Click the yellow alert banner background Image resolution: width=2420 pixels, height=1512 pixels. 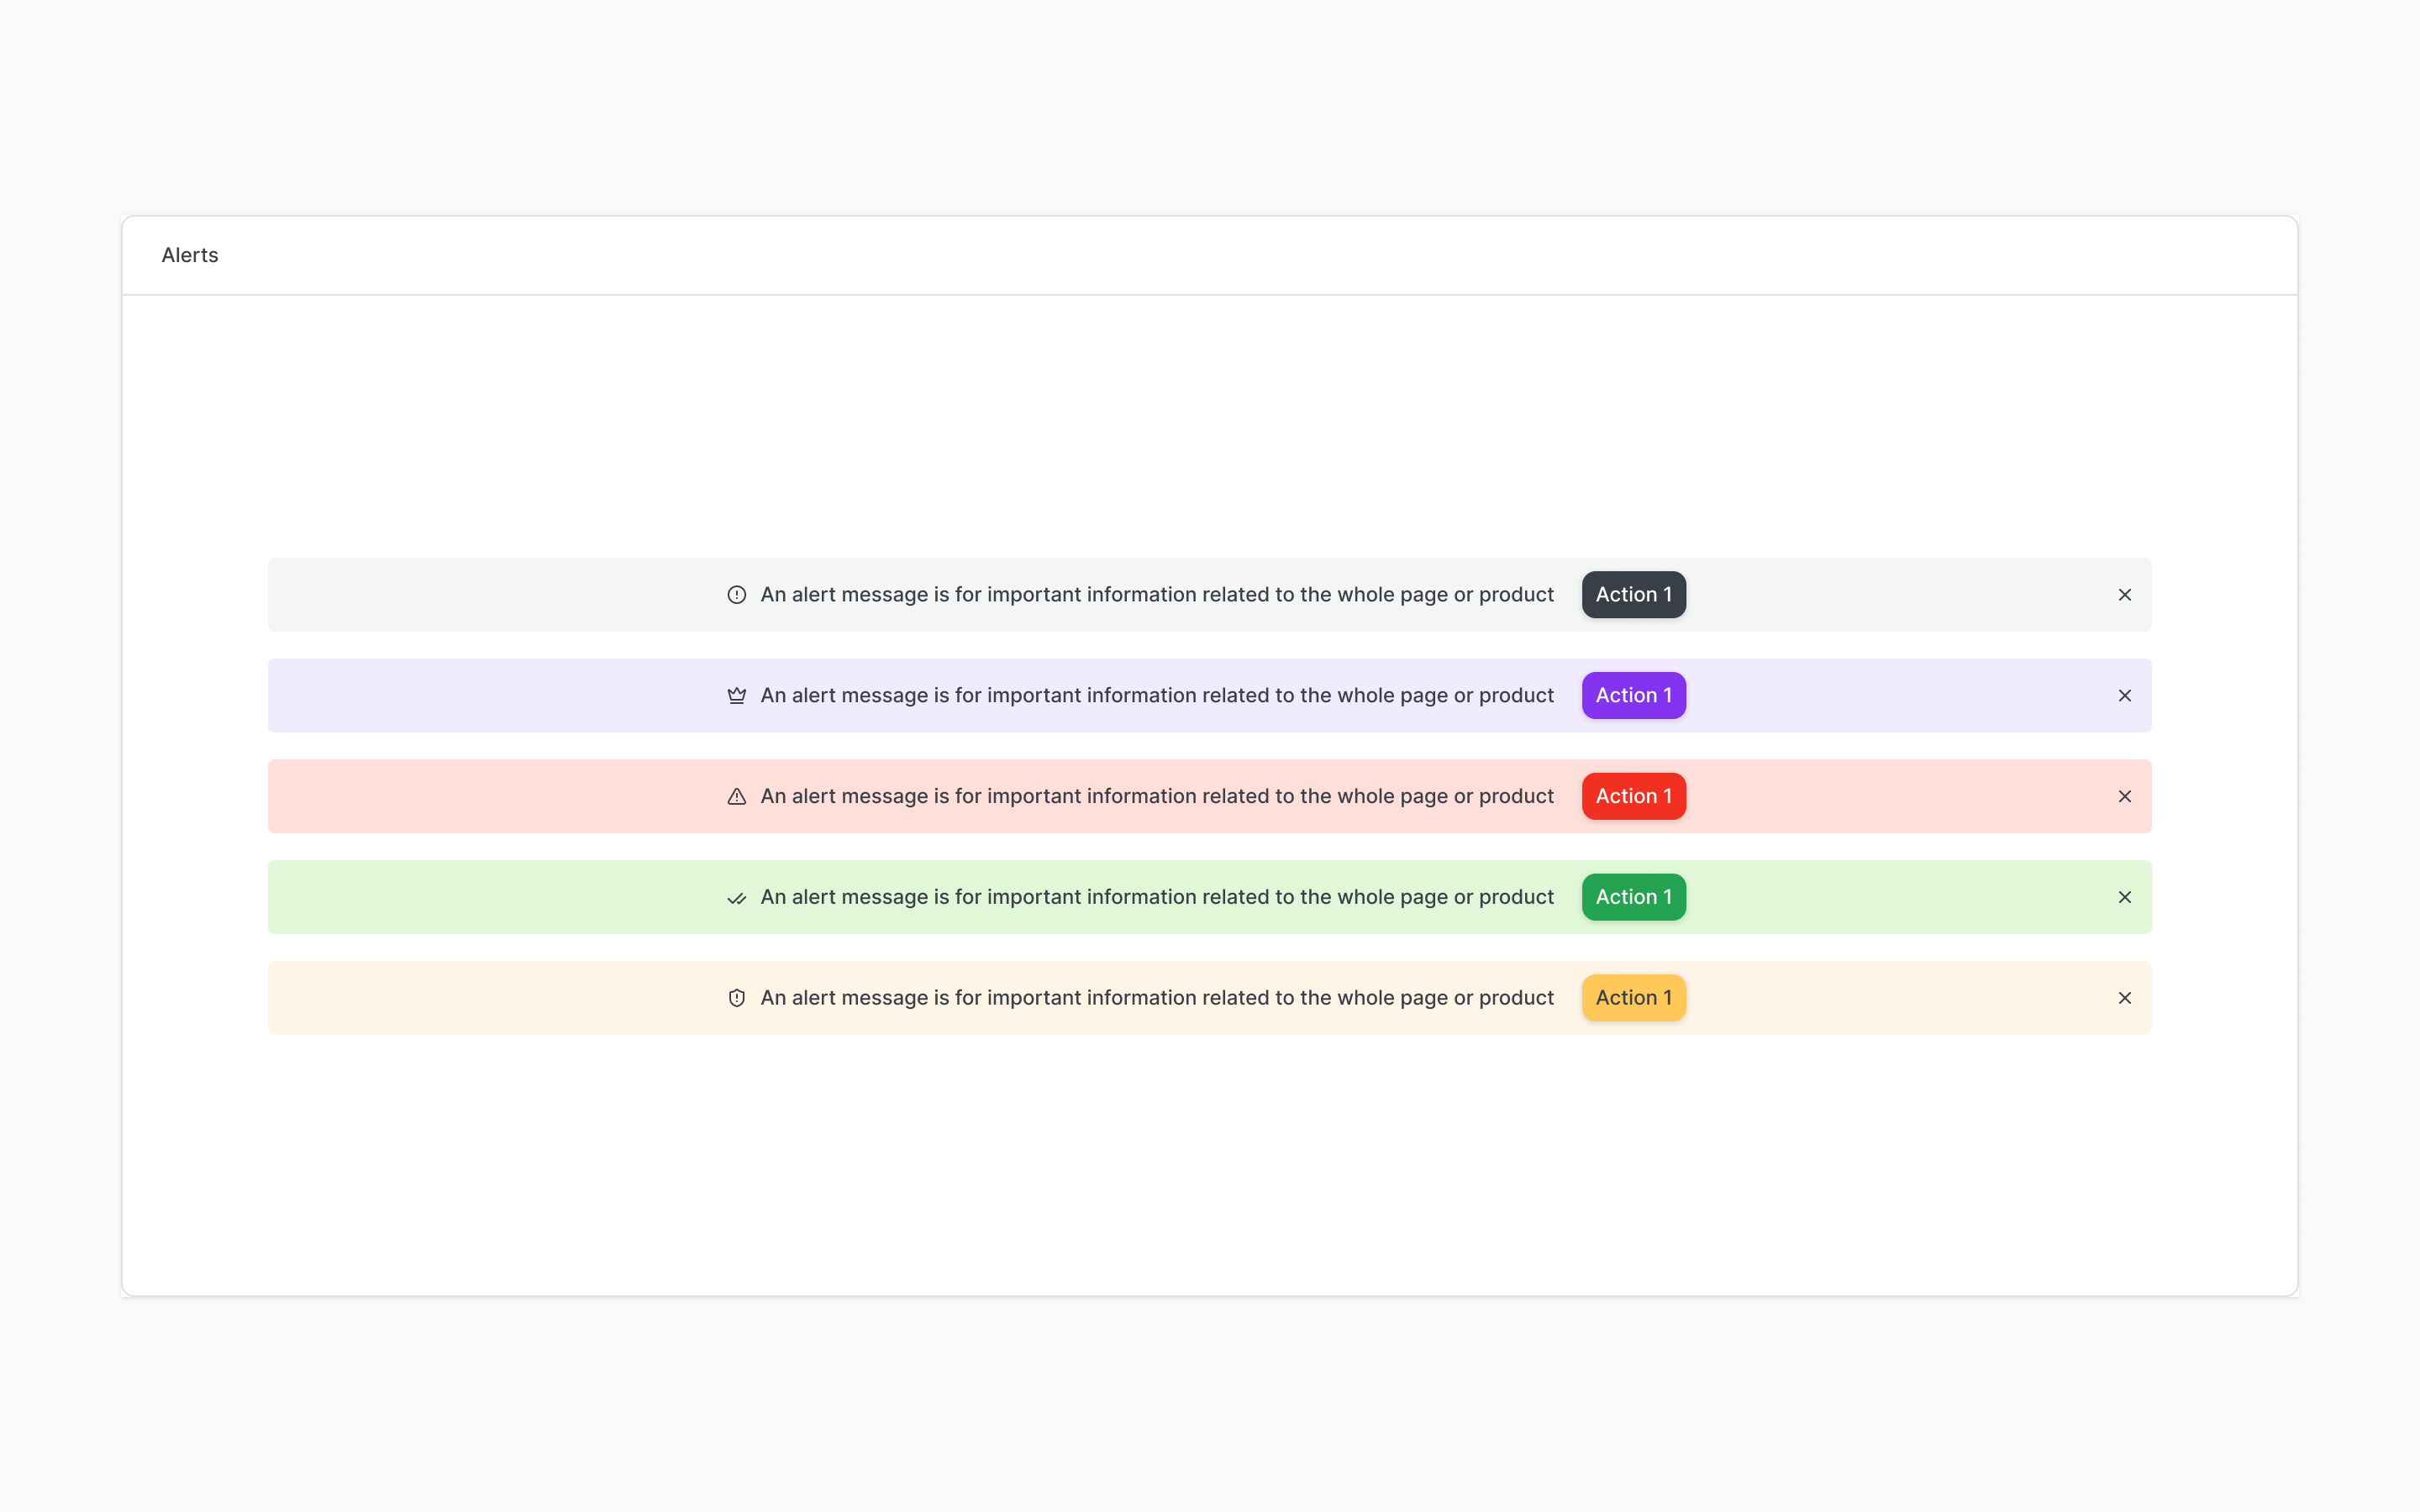(450, 997)
